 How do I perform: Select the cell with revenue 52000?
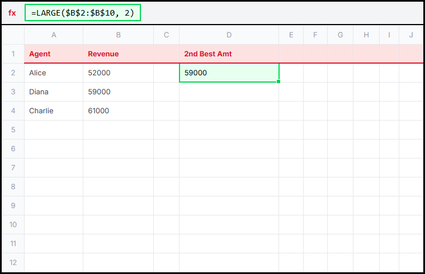pyautogui.click(x=118, y=73)
